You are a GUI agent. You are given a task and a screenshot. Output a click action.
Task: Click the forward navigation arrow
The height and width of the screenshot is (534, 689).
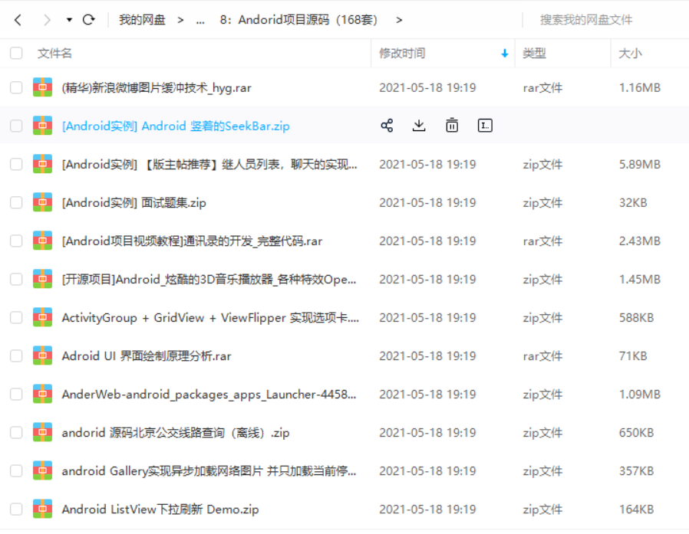pos(47,20)
